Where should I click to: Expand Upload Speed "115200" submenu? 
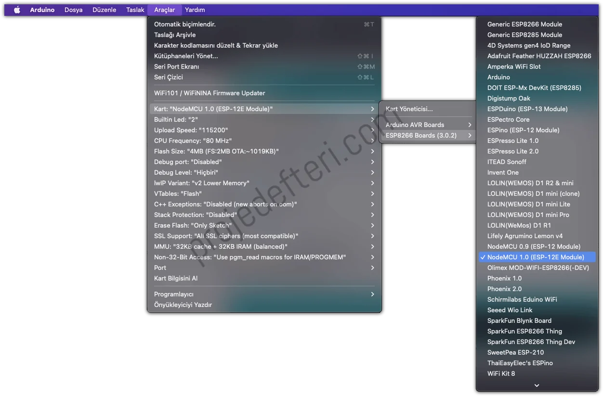264,130
